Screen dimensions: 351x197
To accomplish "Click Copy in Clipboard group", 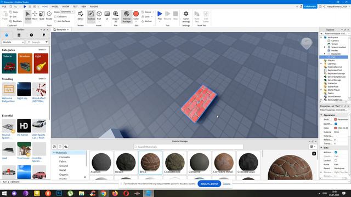I will [14, 12].
